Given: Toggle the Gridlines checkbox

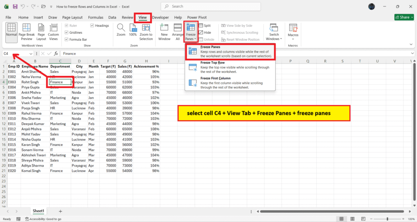Looking at the screenshot, I should tap(66, 33).
